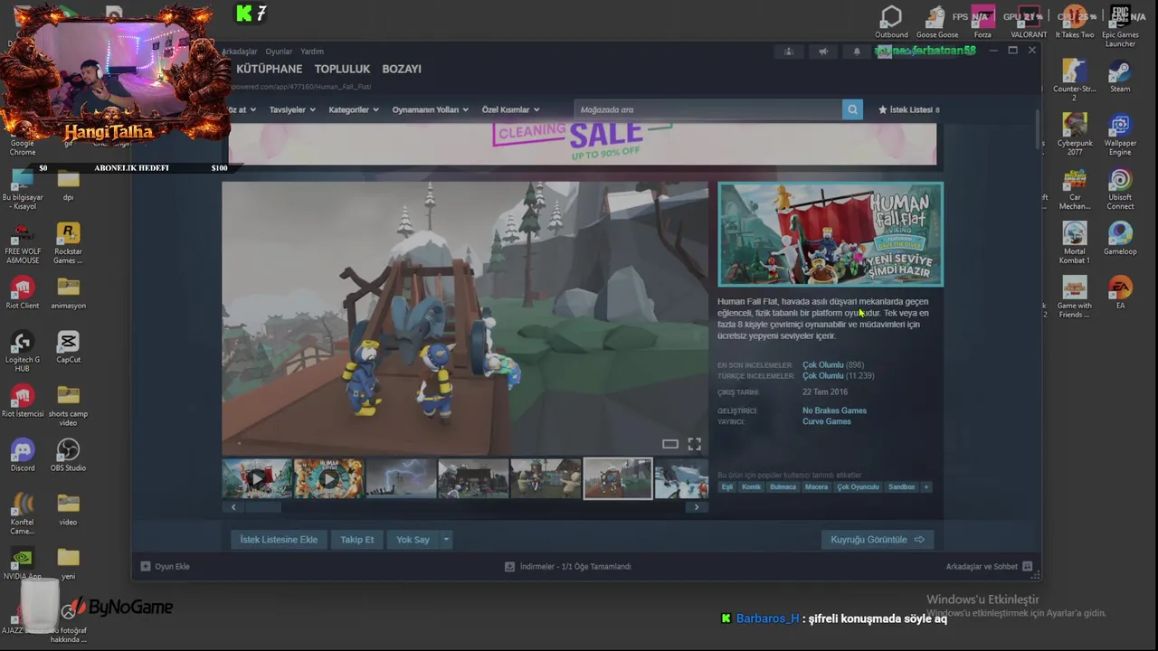Click the Yok Say button

coord(413,539)
